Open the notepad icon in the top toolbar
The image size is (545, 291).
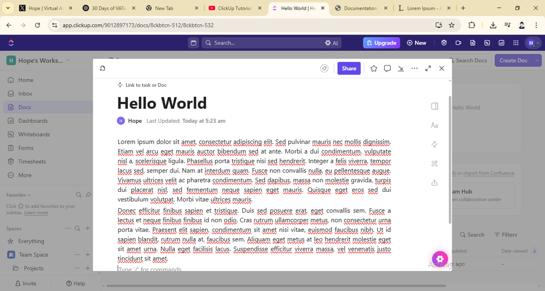[473, 43]
